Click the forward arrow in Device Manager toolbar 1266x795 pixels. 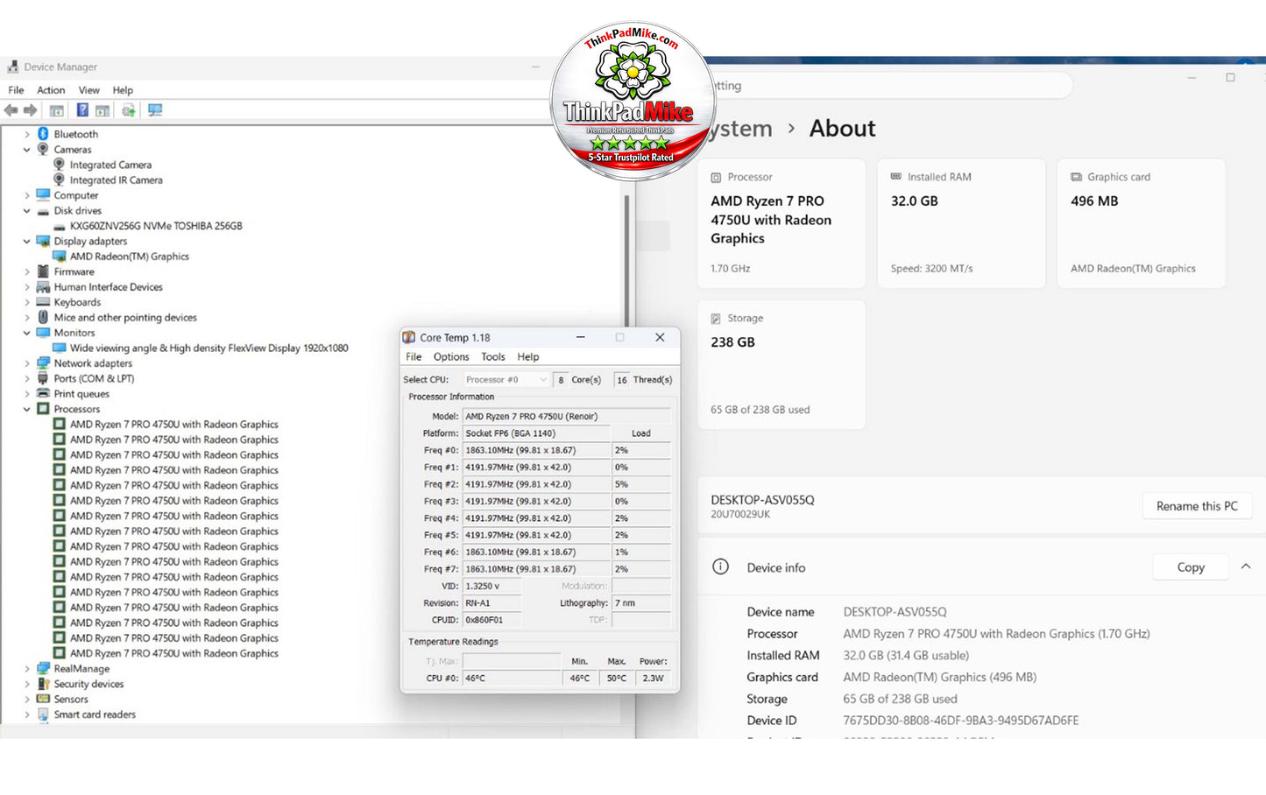[x=31, y=110]
